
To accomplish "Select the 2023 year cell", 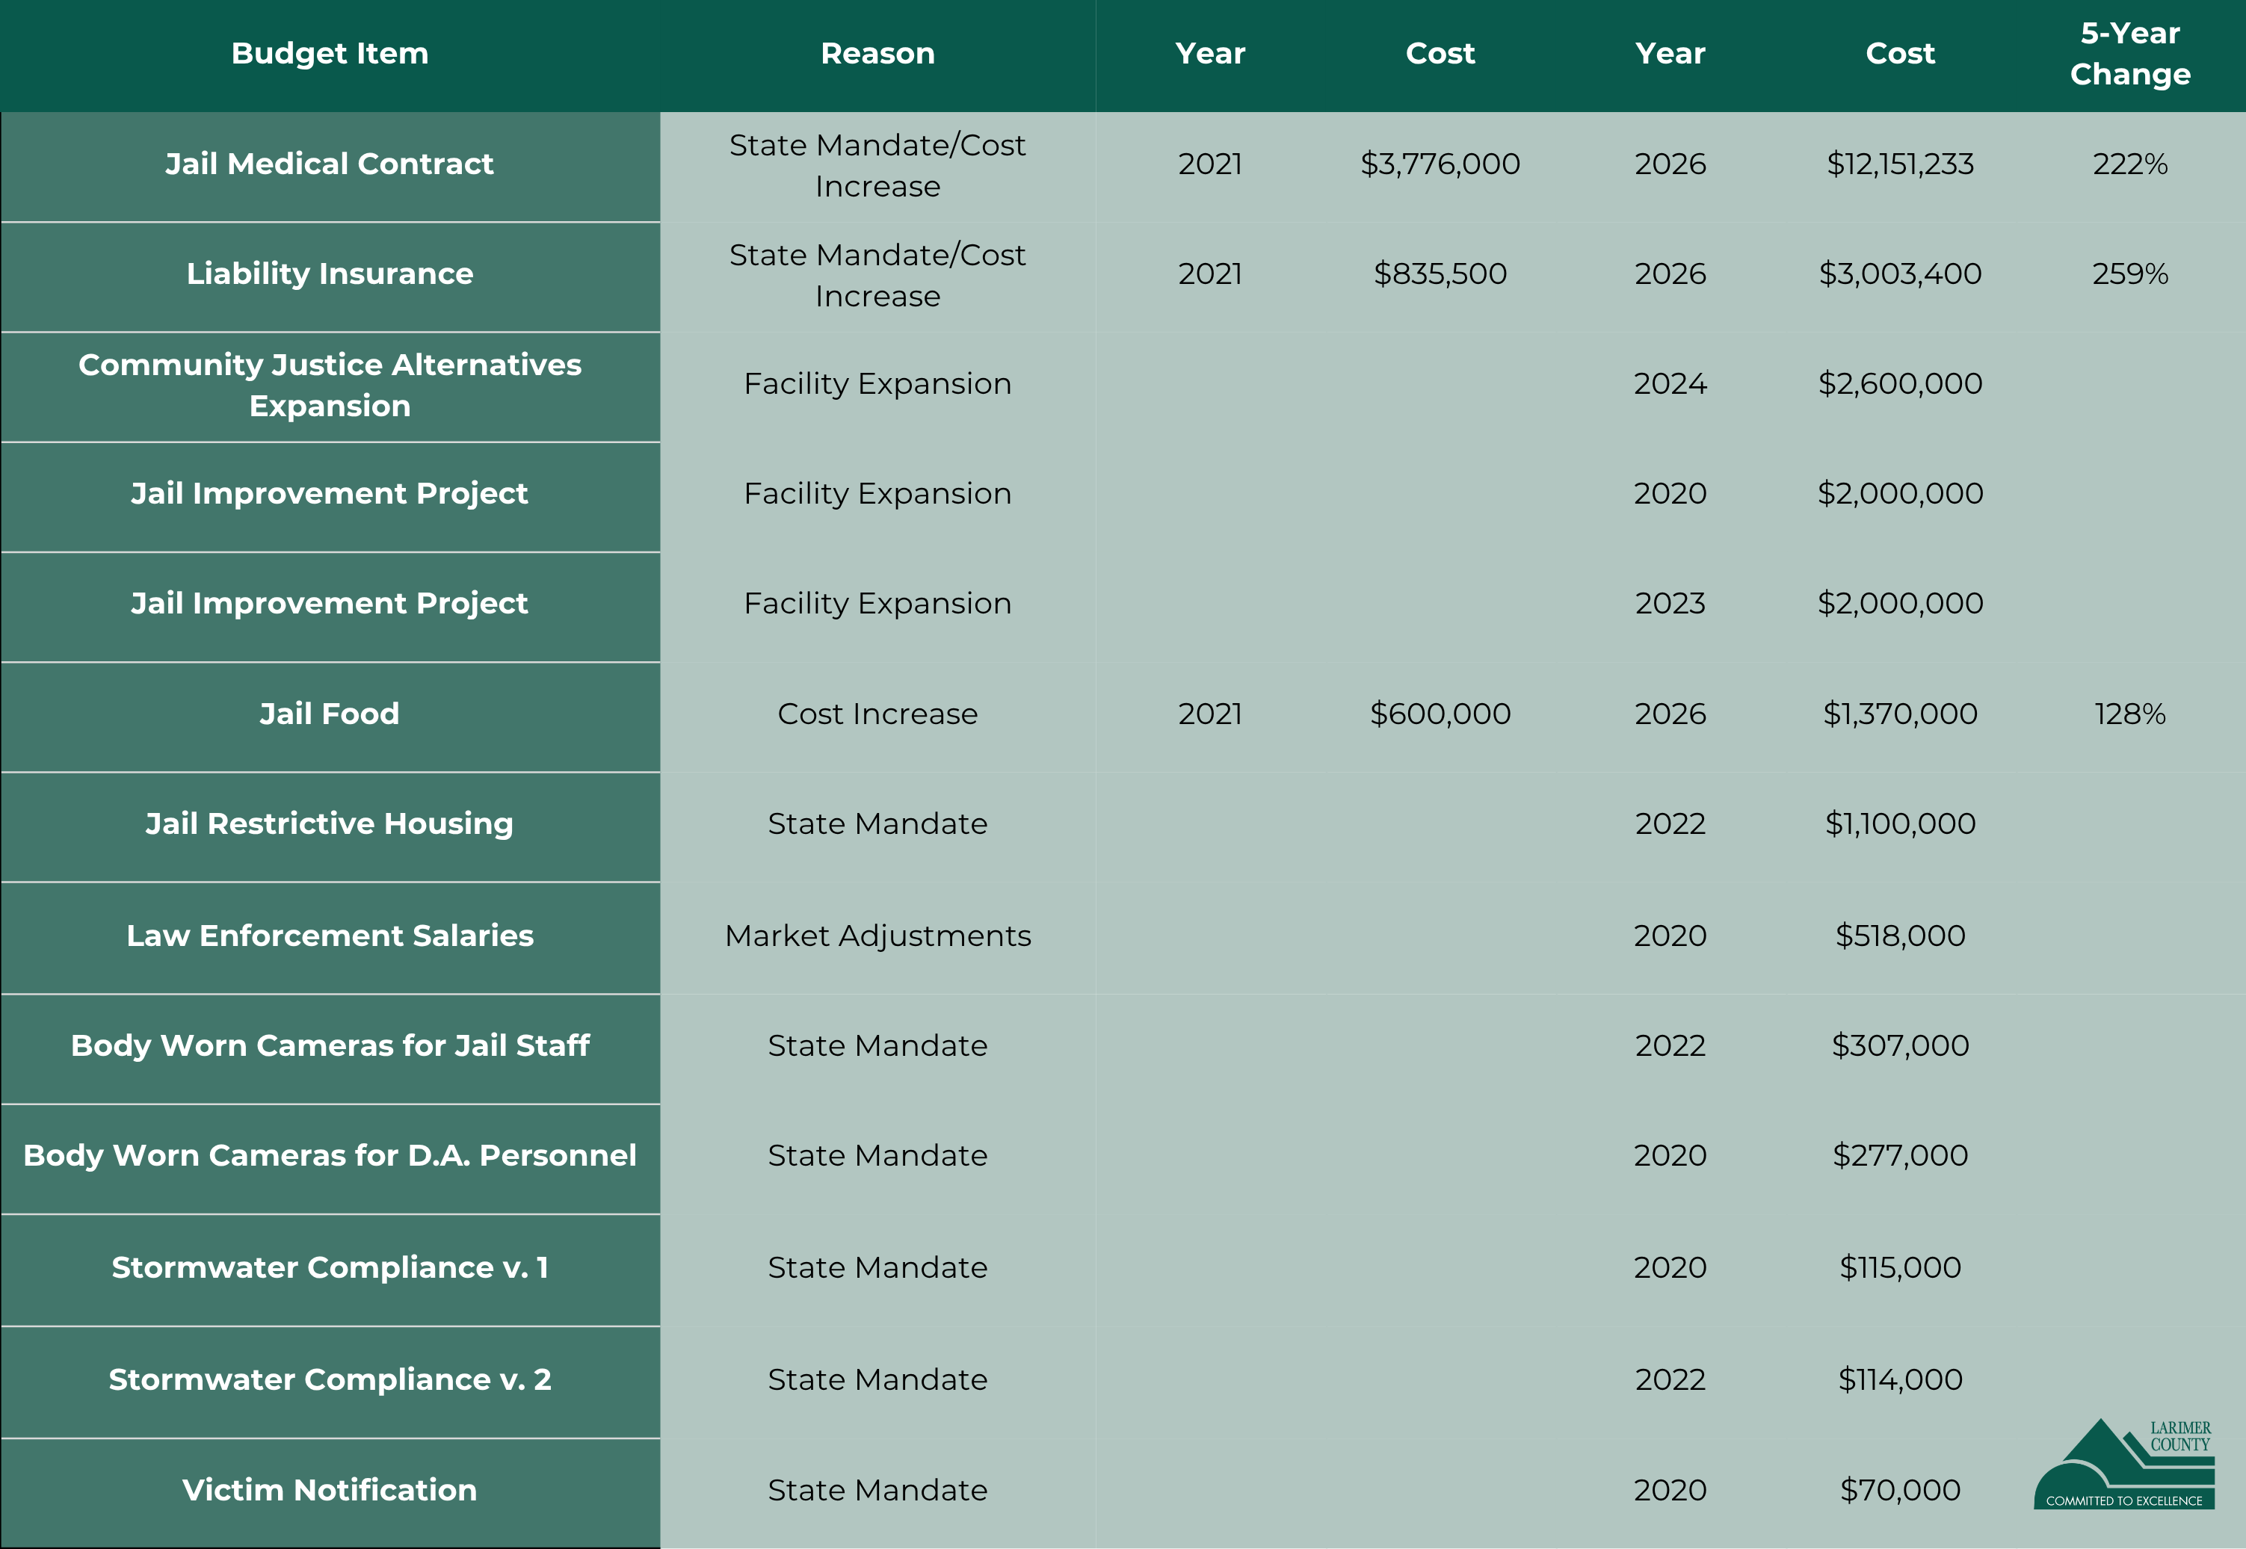I will point(1670,604).
